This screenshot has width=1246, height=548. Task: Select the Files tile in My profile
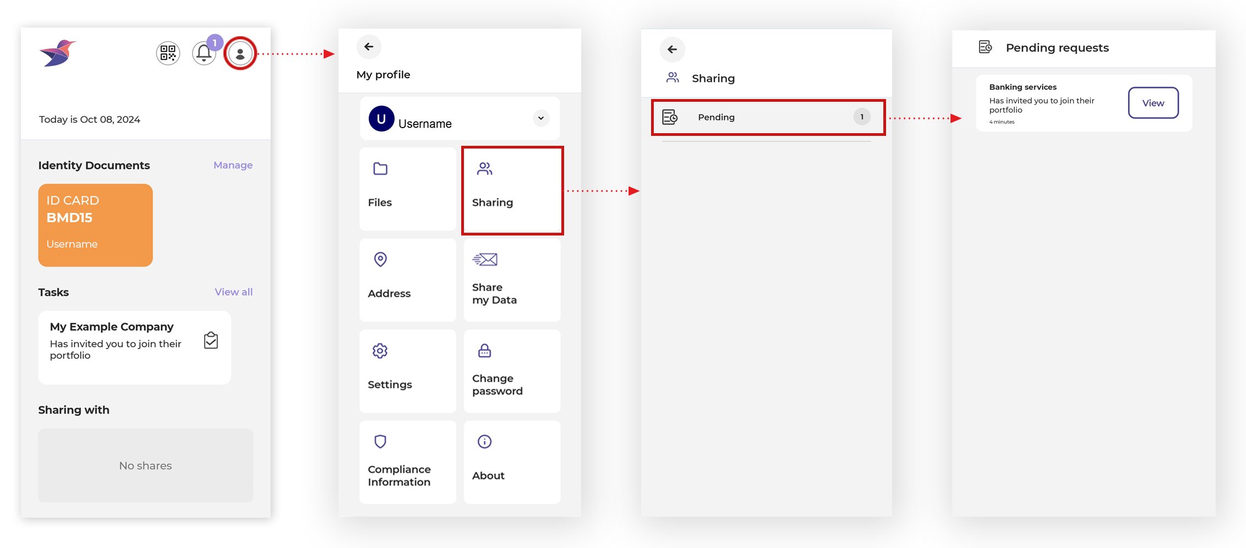(x=407, y=189)
